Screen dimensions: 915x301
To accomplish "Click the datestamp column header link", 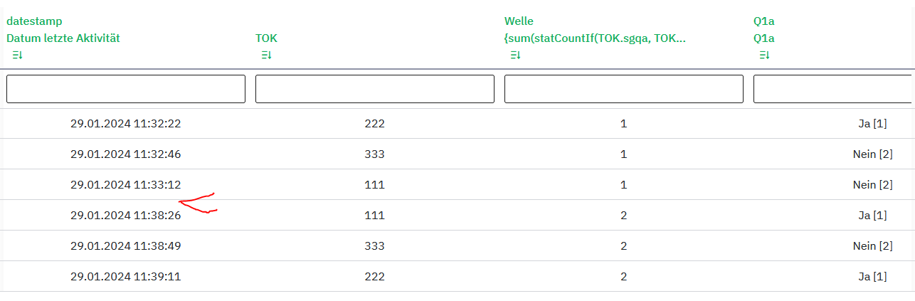I will [34, 21].
